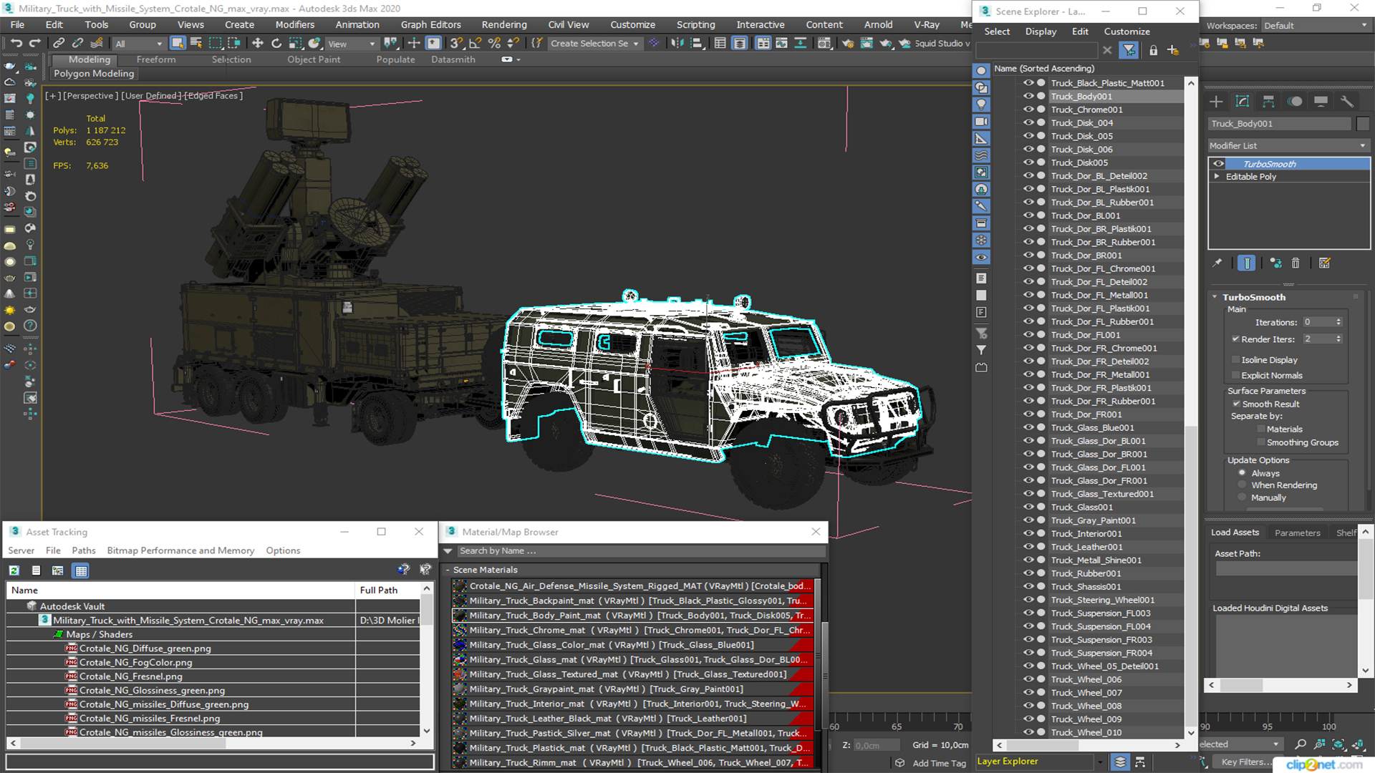Image resolution: width=1375 pixels, height=773 pixels.
Task: Click the Polygon Modeling button
Action: tap(94, 74)
